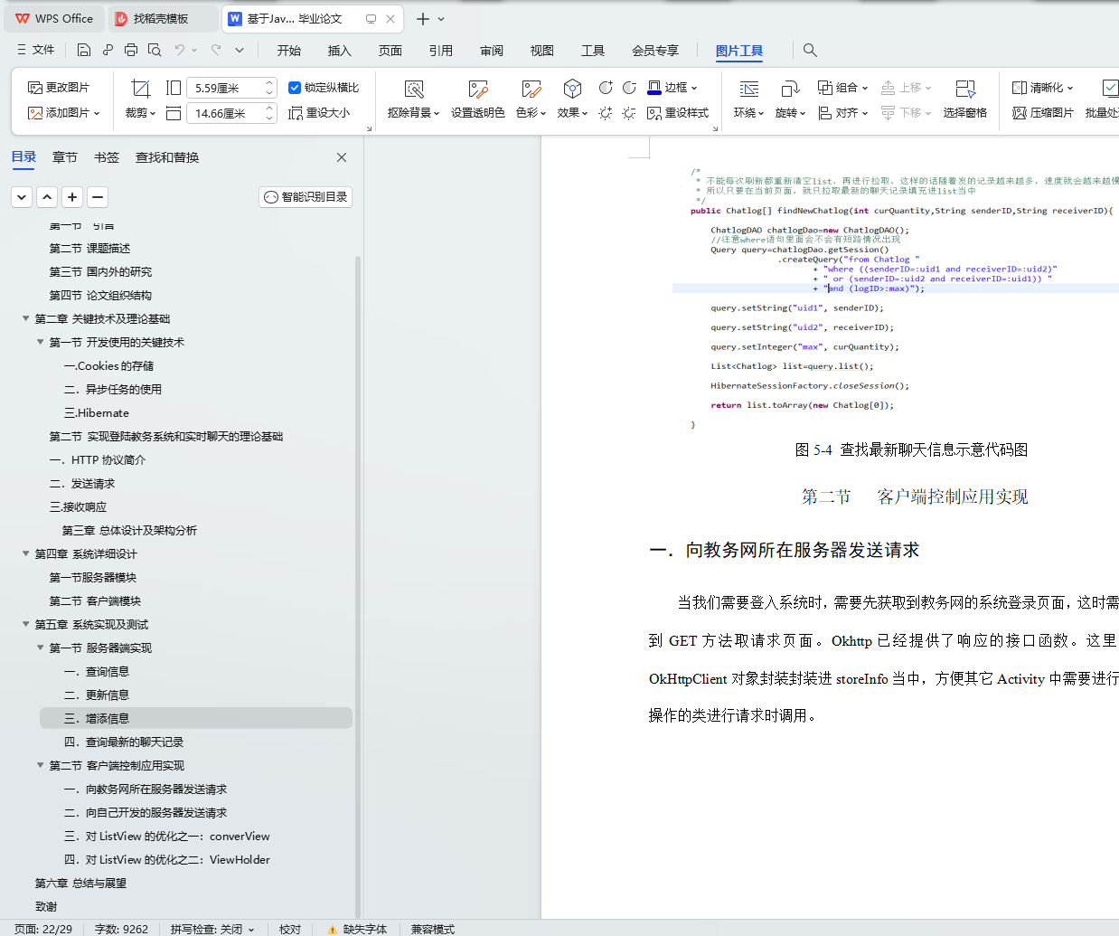
Task: Click outline minus button to demote level
Action: (98, 196)
